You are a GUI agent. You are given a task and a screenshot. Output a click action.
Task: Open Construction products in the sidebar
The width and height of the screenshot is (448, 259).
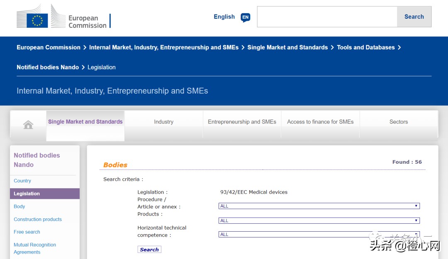[38, 219]
